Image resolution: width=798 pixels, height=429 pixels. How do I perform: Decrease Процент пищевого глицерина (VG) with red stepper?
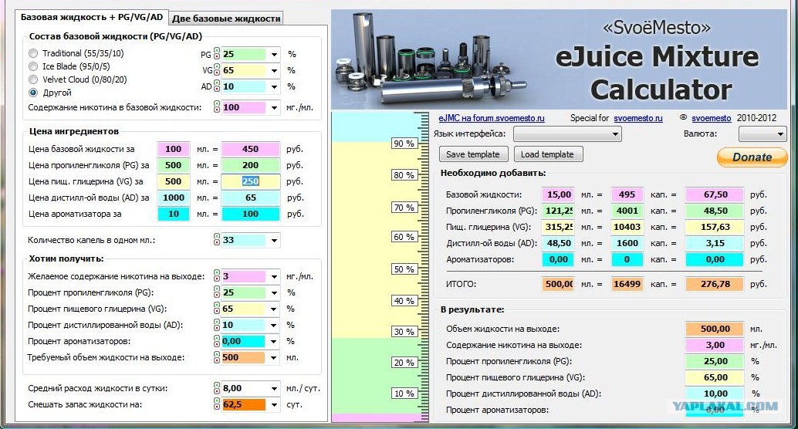coord(217,312)
